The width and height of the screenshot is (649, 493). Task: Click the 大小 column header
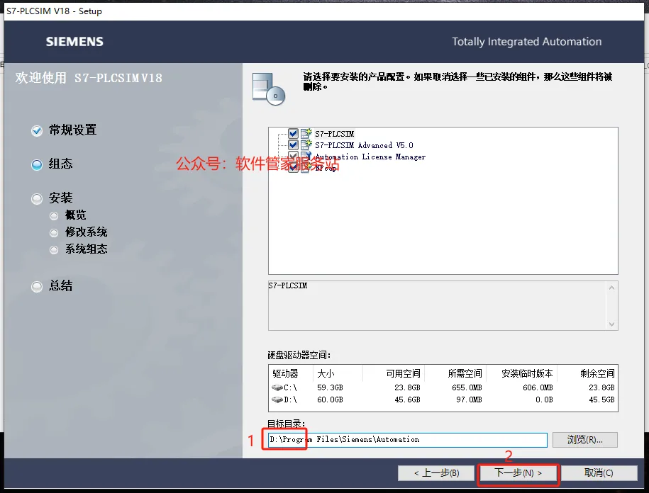coord(326,373)
